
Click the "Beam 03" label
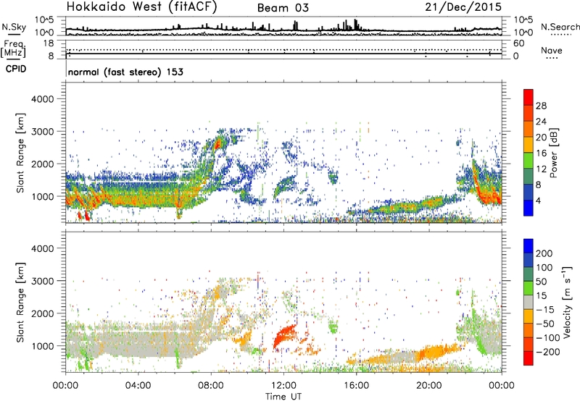tap(283, 8)
